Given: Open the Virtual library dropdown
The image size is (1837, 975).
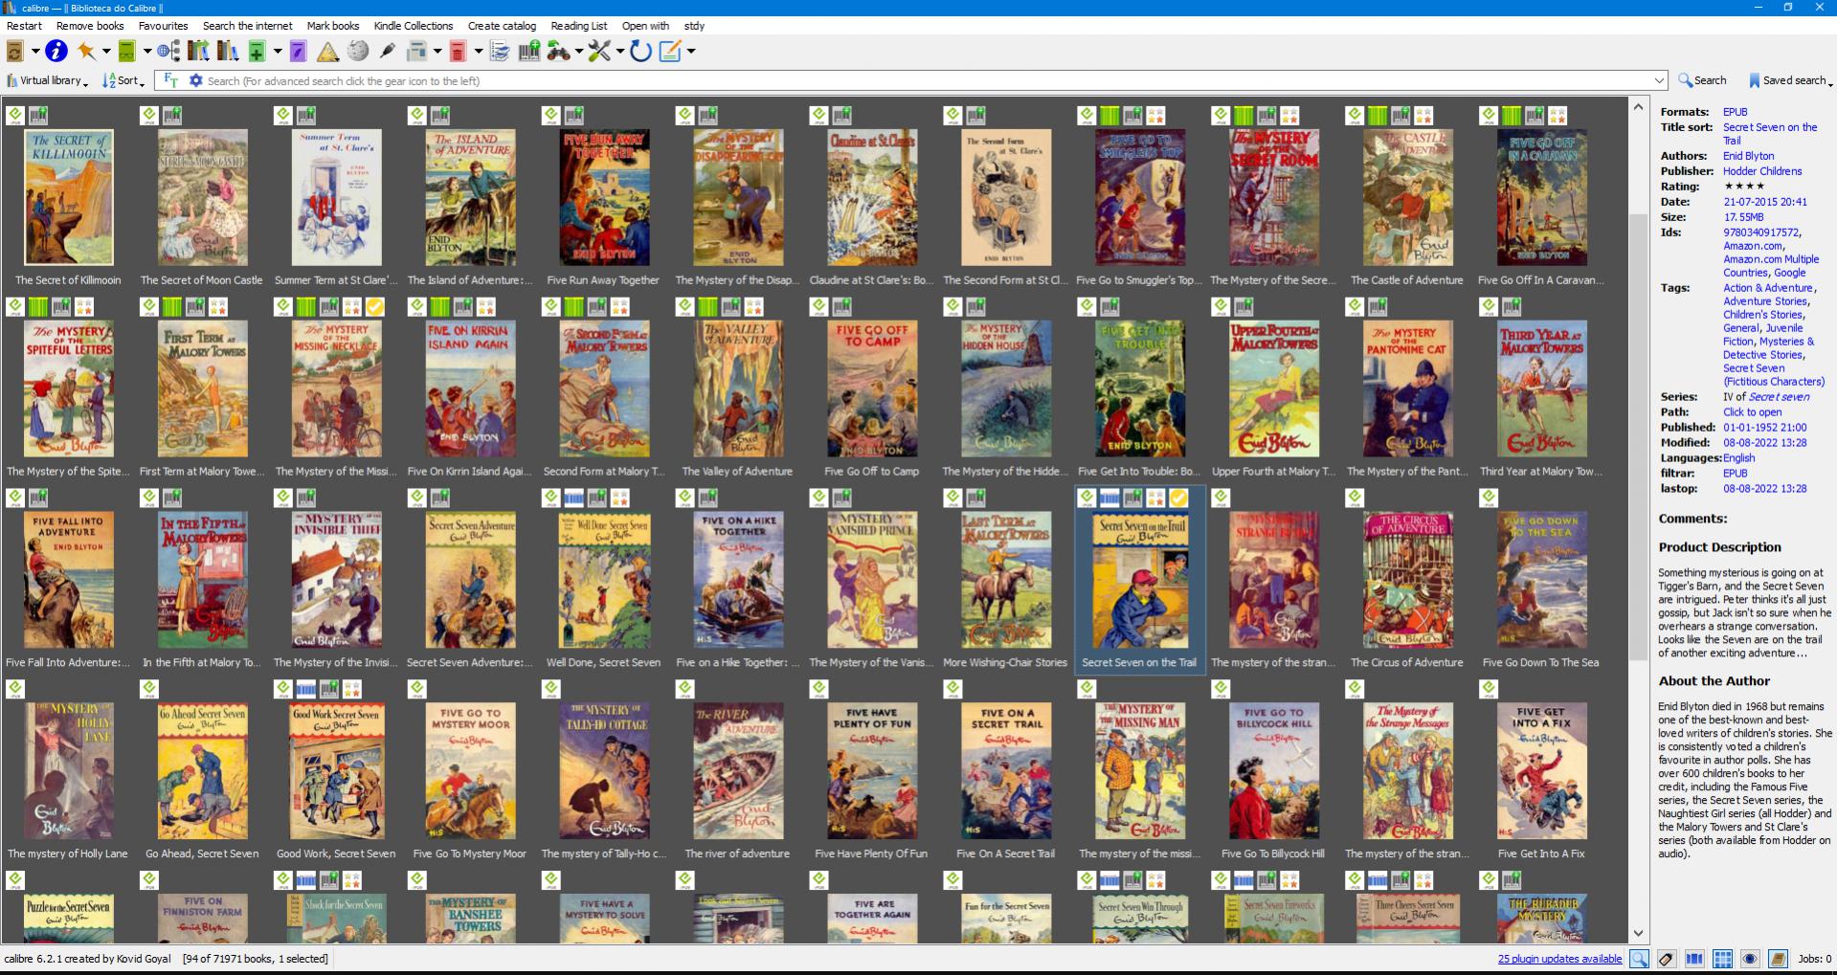Looking at the screenshot, I should click(47, 80).
